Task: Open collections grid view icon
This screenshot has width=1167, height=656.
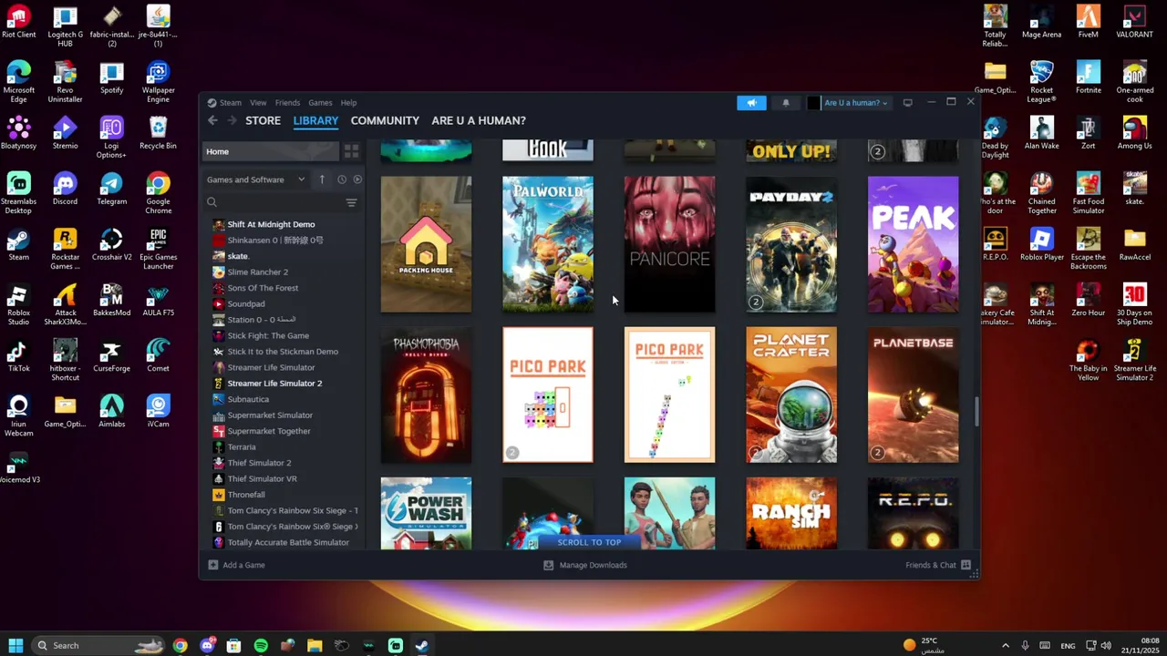Action: [351, 151]
